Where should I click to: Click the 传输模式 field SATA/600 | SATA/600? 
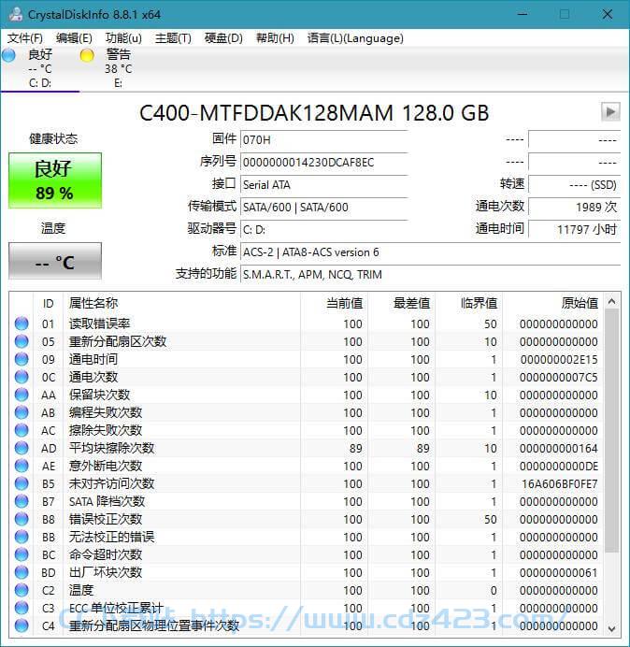coord(323,207)
